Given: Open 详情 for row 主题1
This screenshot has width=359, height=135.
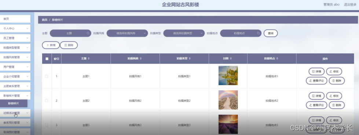Looking at the screenshot, I should click(316, 71).
